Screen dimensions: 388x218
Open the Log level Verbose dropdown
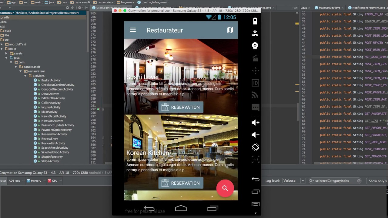pyautogui.click(x=294, y=181)
